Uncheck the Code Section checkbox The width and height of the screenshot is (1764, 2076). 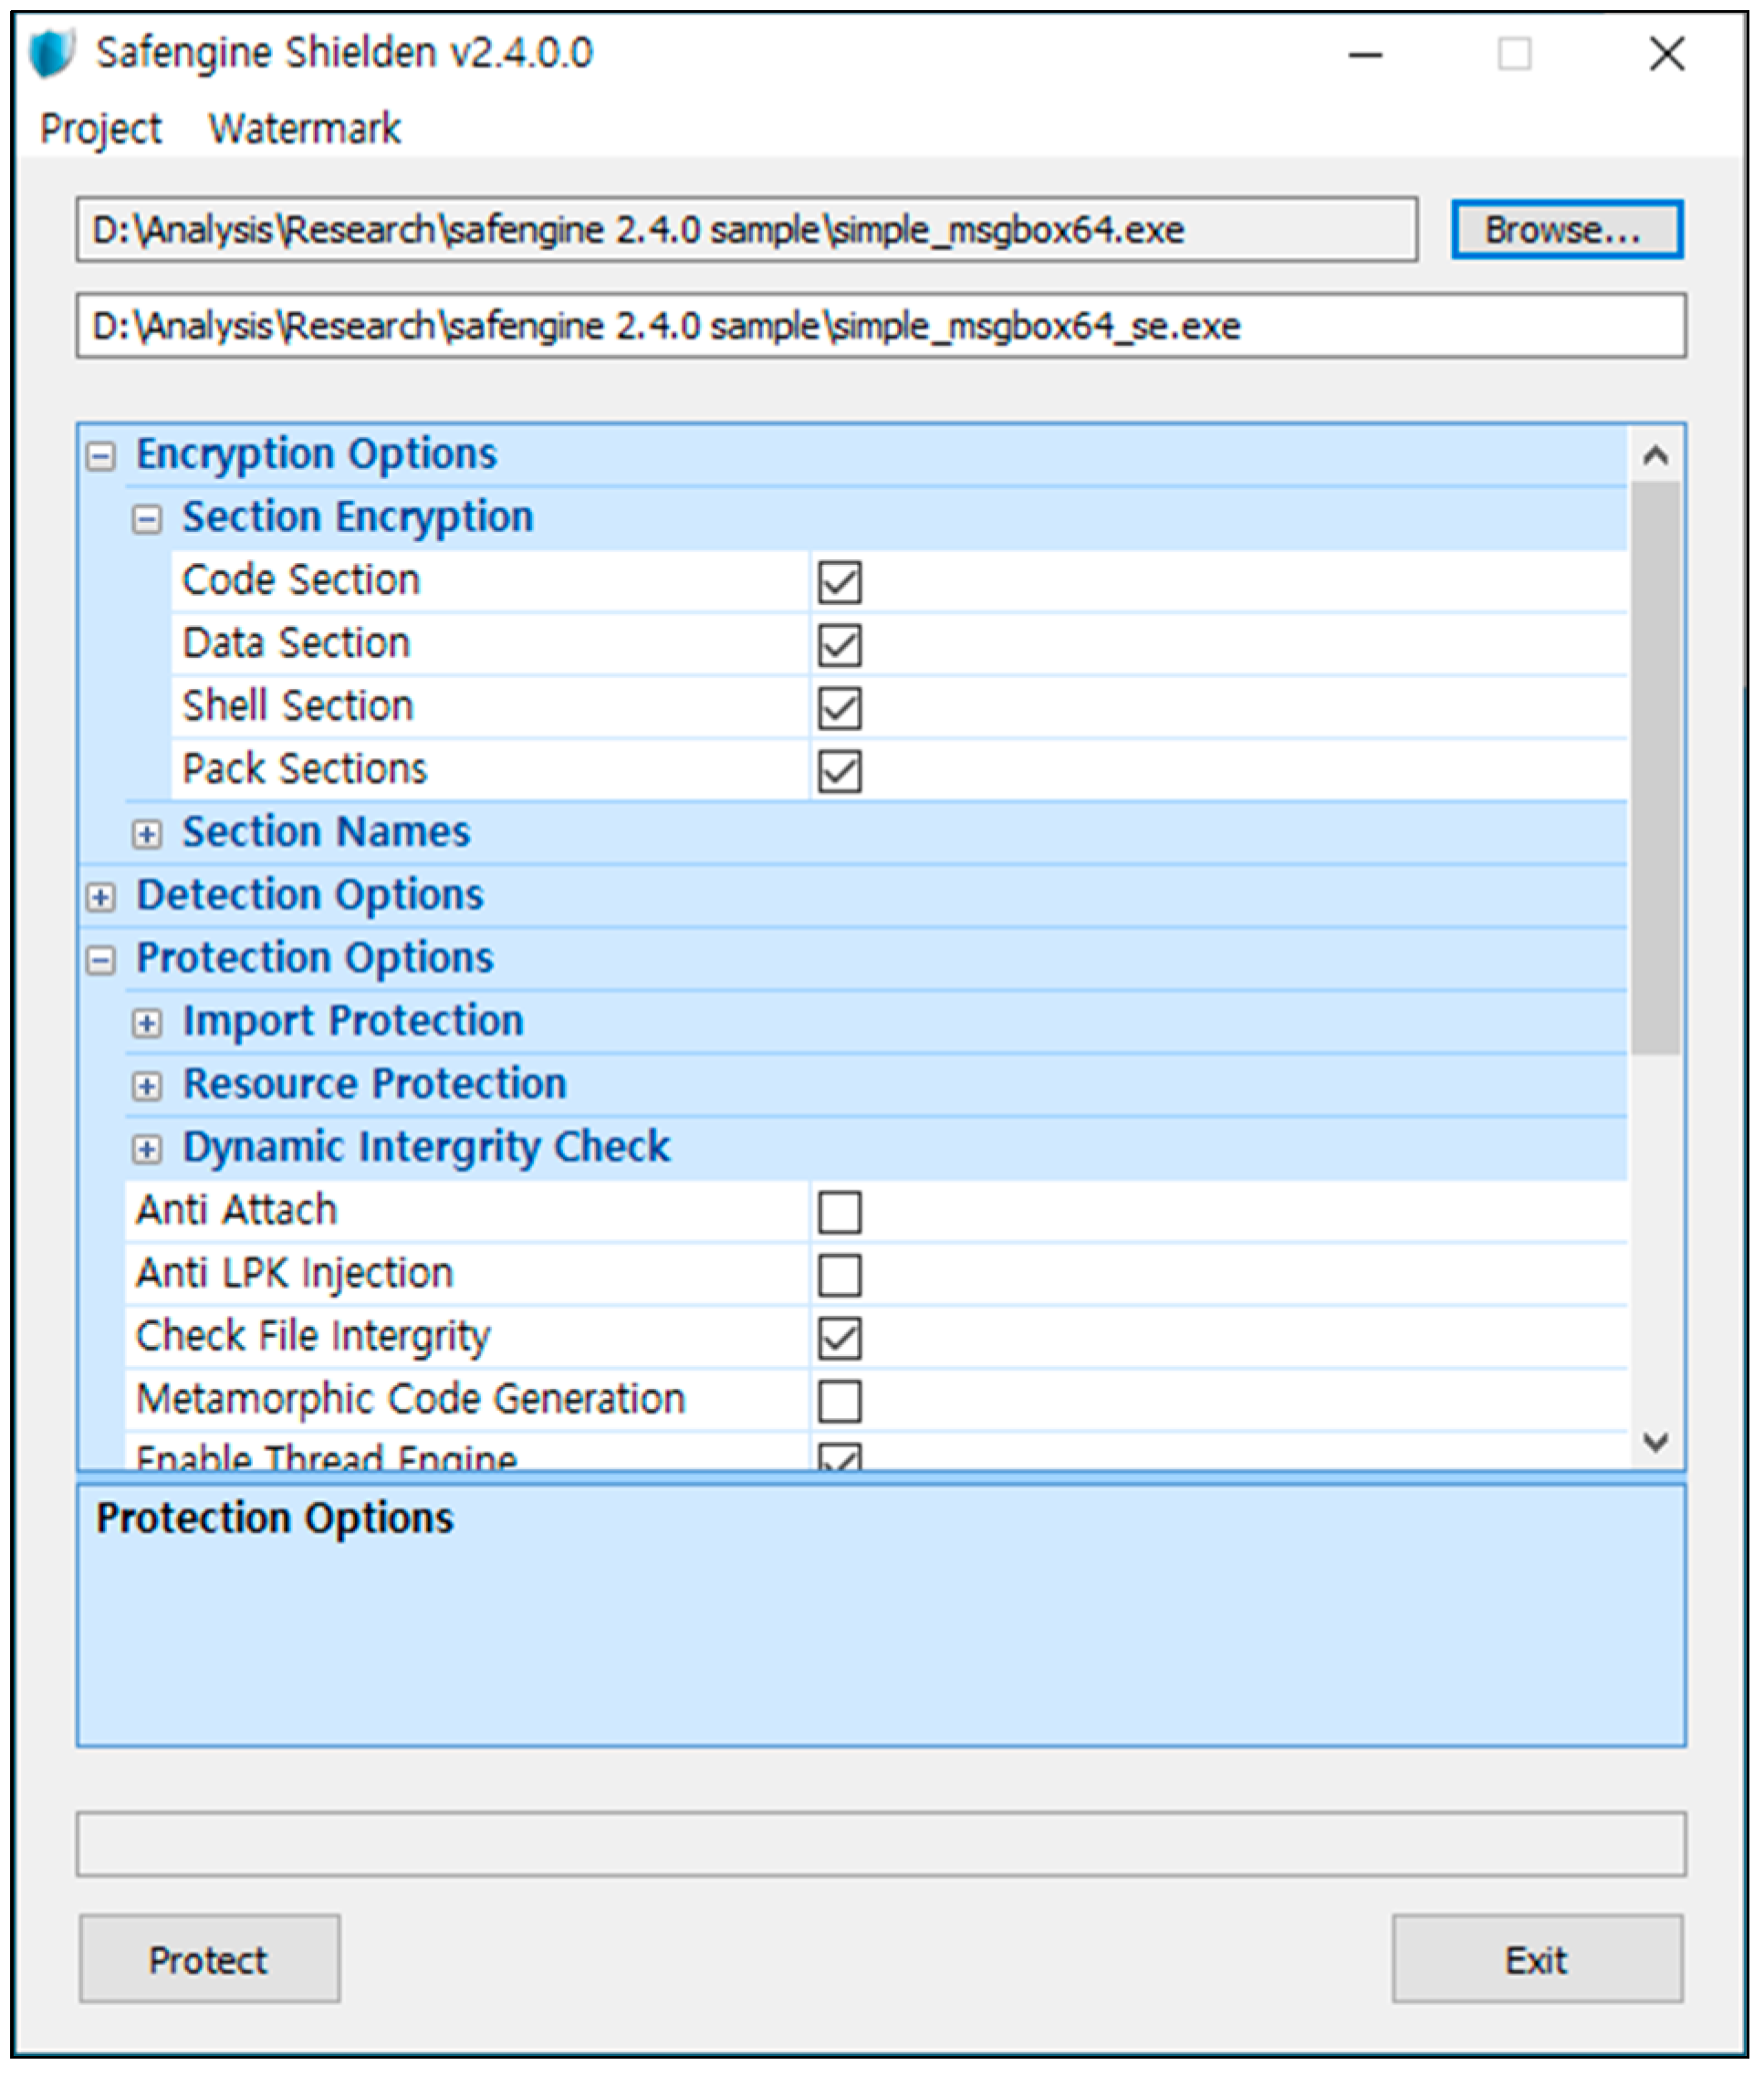[x=839, y=582]
